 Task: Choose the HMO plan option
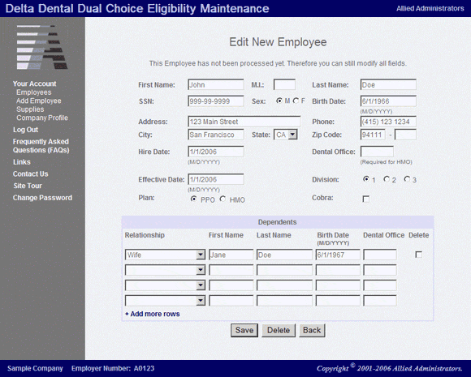coord(223,199)
